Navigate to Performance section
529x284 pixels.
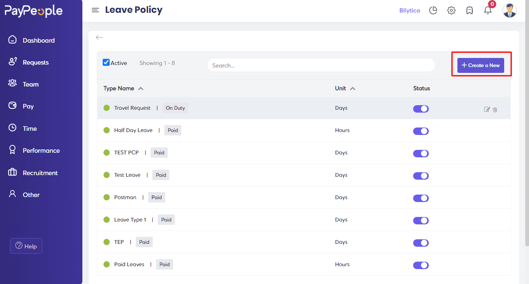(x=41, y=151)
